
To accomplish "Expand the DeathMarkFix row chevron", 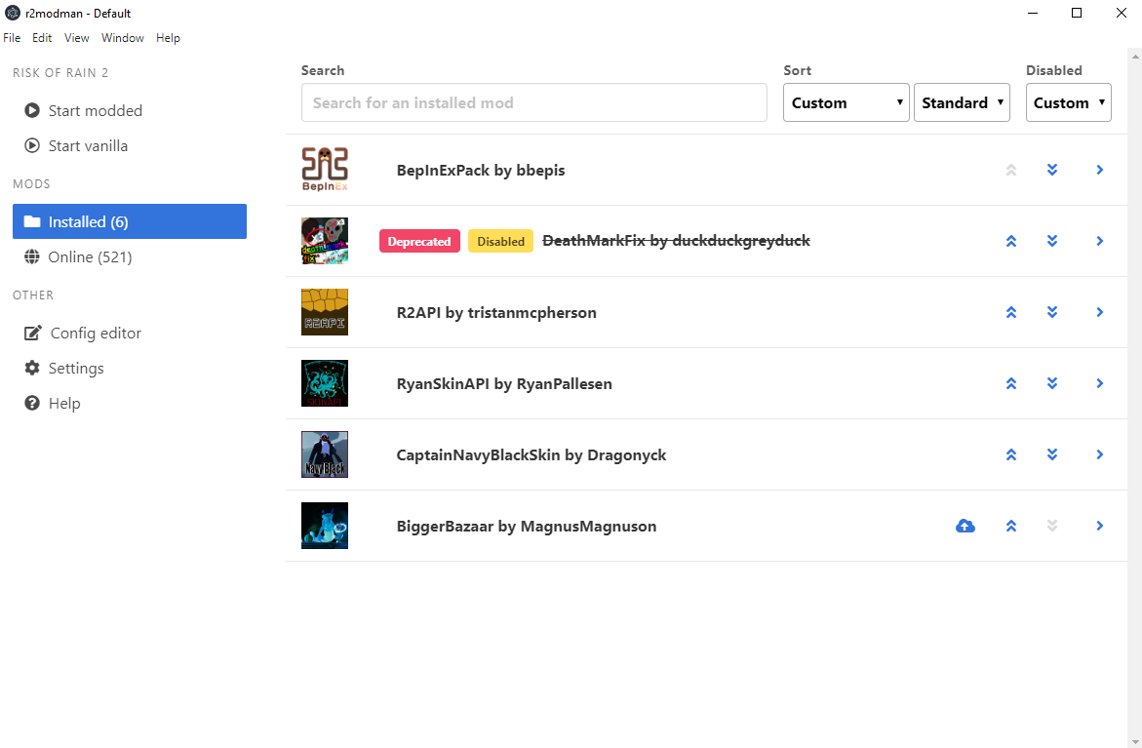I will coord(1100,241).
